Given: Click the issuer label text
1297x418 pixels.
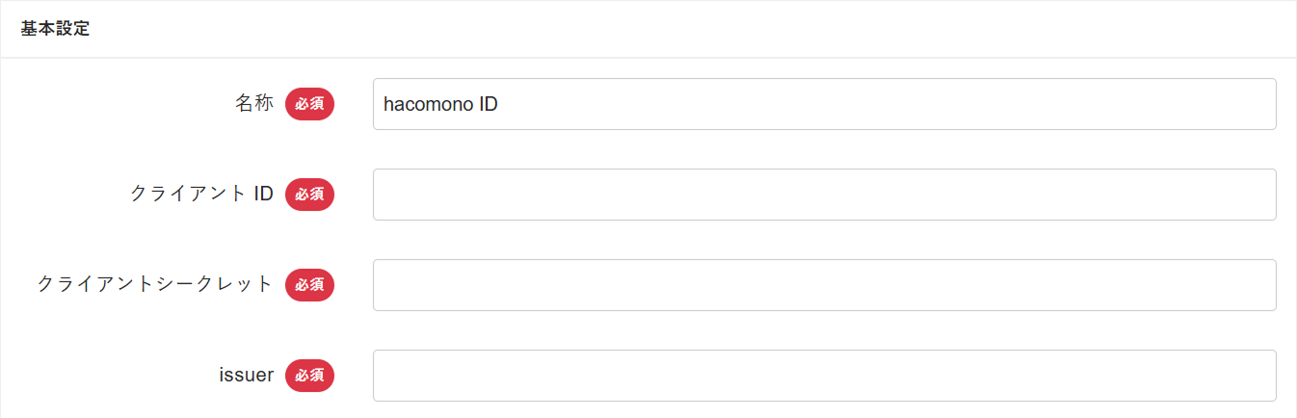Looking at the screenshot, I should coord(246,376).
